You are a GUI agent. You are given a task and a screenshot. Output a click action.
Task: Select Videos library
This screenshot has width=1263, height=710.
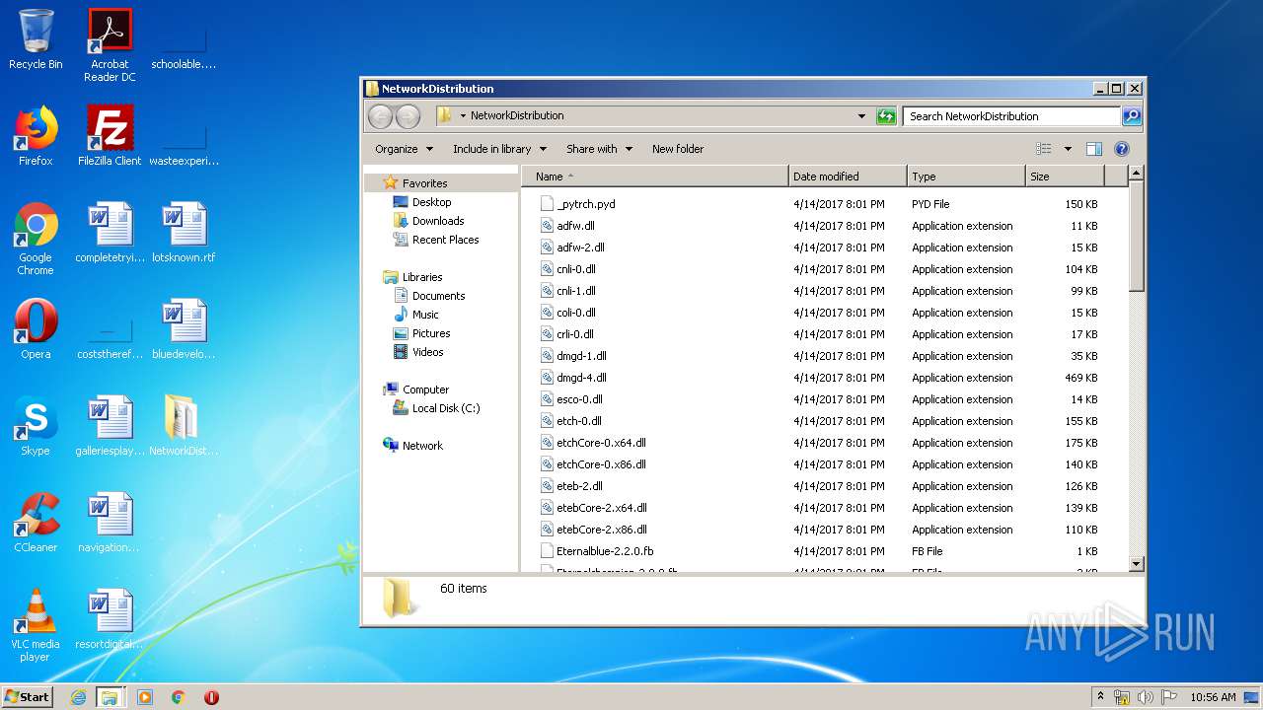427,352
